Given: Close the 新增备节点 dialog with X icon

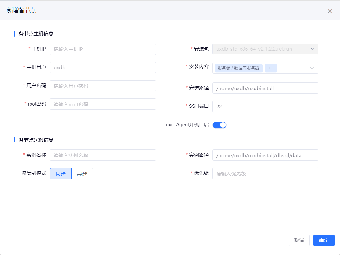Looking at the screenshot, I should click(x=329, y=11).
